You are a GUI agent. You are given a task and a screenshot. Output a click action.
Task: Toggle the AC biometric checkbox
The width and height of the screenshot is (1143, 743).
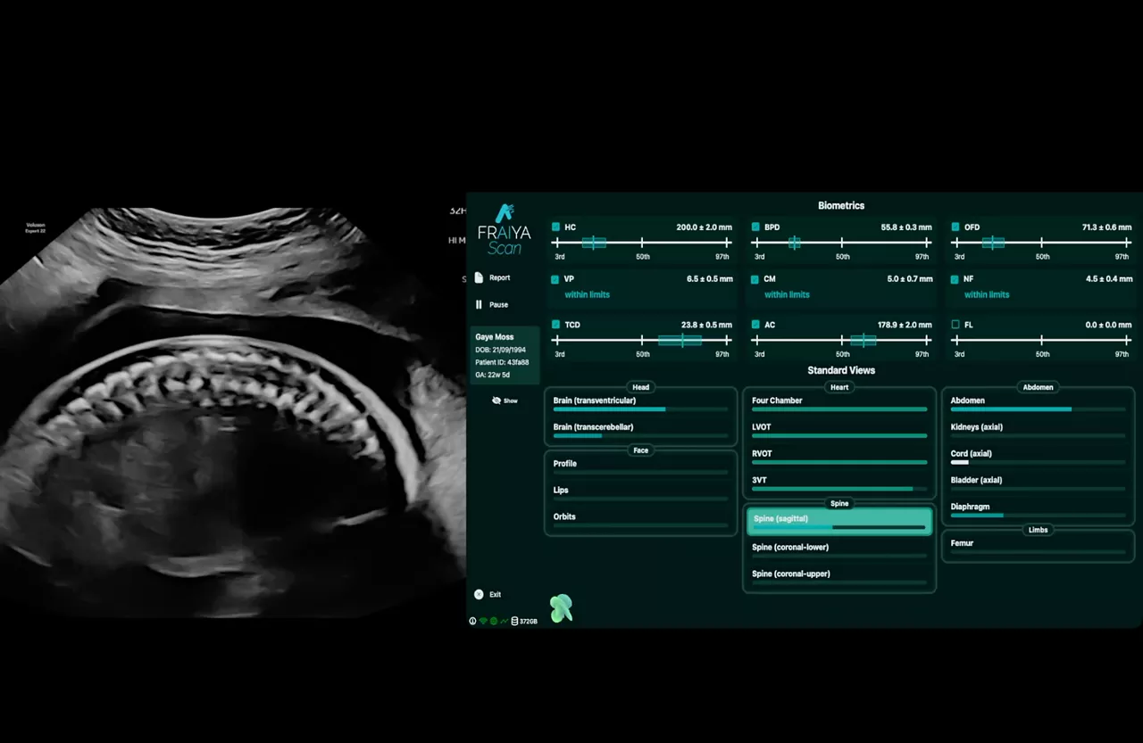point(755,325)
